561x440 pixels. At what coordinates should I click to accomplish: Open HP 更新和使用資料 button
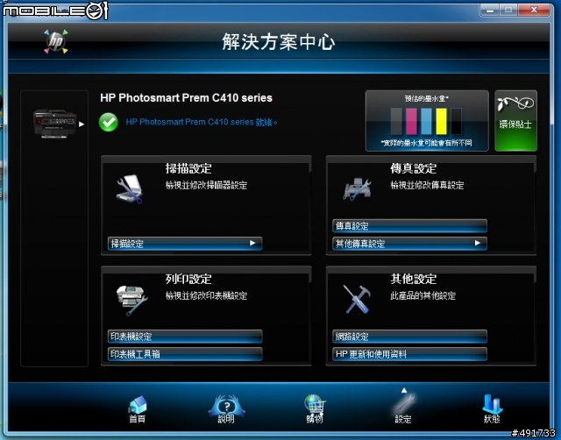(409, 354)
